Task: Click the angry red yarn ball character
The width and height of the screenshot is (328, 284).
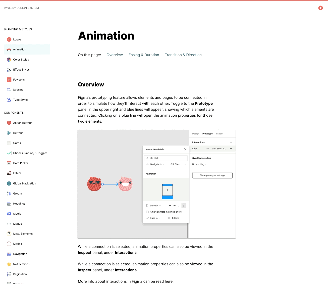Action: tap(94, 184)
